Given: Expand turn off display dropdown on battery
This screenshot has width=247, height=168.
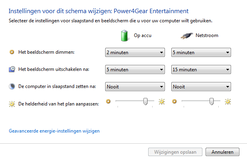Looking at the screenshot, I should [135, 69].
